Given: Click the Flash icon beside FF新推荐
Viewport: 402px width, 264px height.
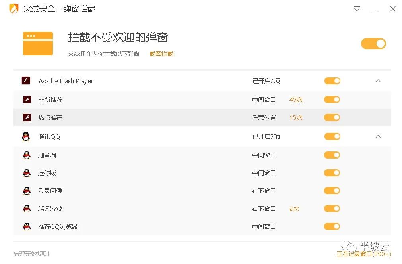Looking at the screenshot, I should point(27,99).
